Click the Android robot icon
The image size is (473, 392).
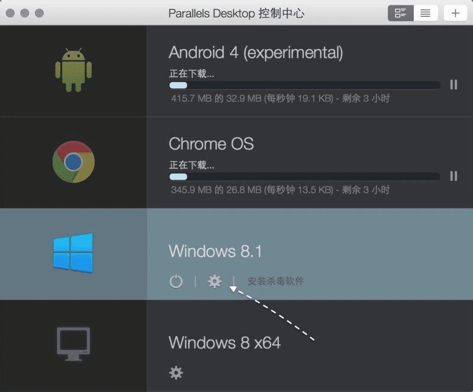(x=73, y=70)
